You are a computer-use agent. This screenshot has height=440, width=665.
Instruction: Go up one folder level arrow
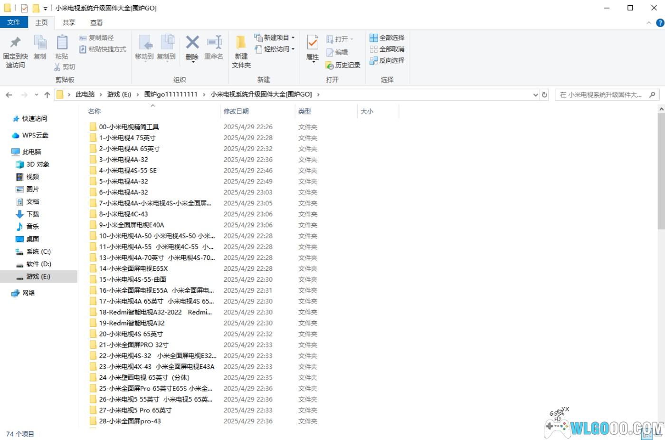pos(47,95)
